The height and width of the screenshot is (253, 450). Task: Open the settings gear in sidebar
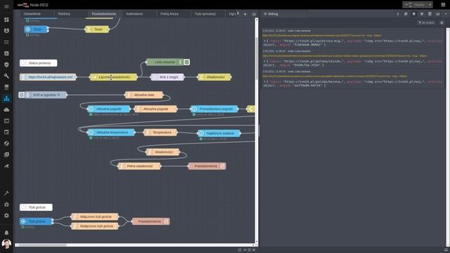6,216
